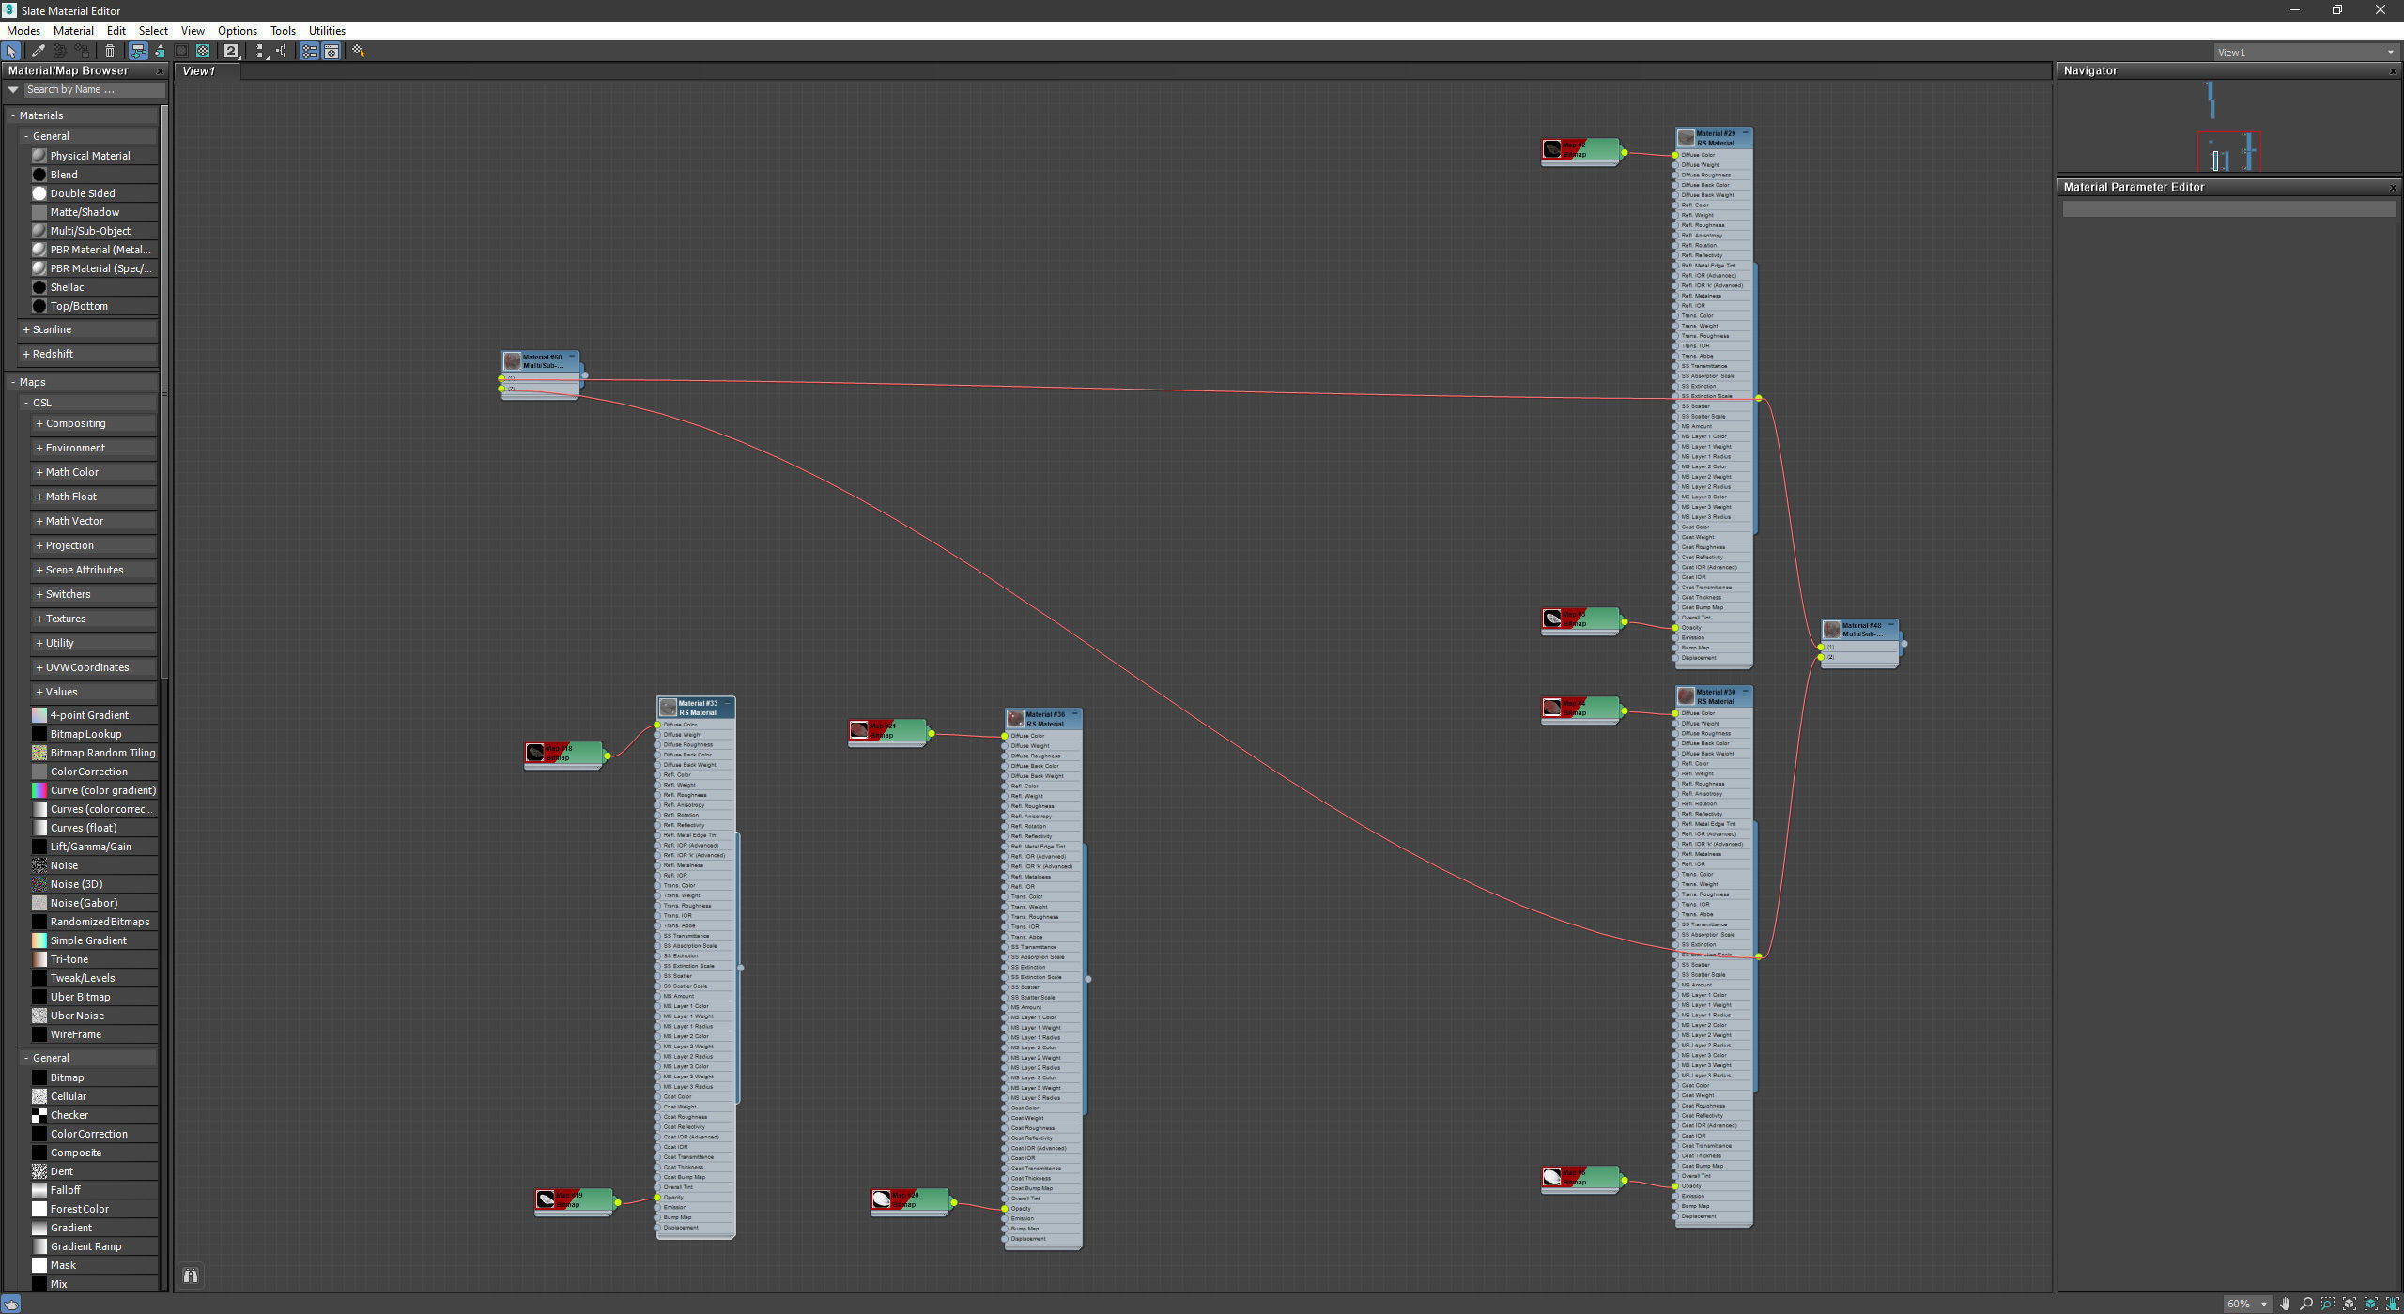This screenshot has height=1314, width=2404.
Task: Select the Gradient Ramp map entry
Action: [x=85, y=1246]
